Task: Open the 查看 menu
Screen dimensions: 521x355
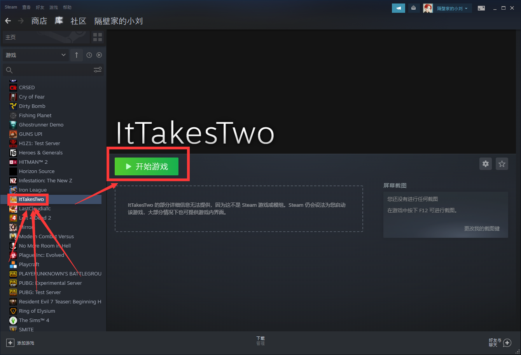Action: [x=26, y=7]
